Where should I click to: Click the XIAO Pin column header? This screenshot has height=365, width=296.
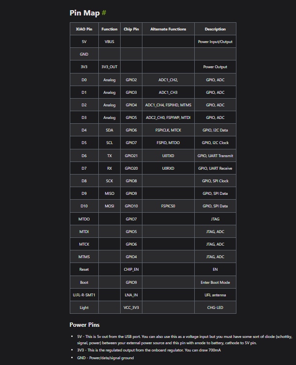(x=84, y=29)
